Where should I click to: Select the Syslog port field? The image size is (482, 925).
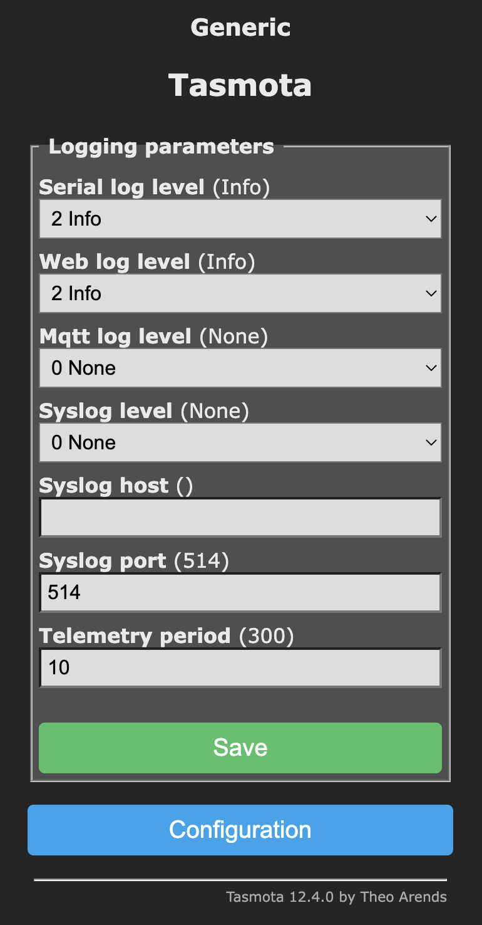[x=240, y=592]
